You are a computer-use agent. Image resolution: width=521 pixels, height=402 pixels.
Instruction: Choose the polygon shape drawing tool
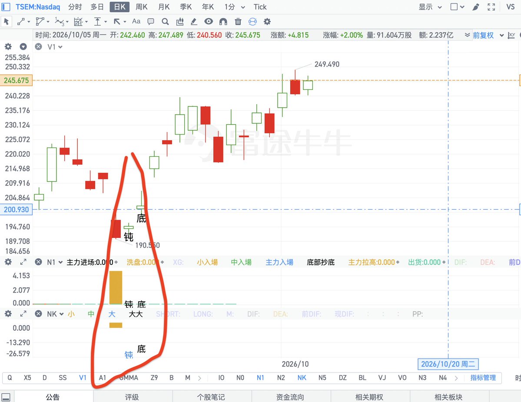[40, 22]
